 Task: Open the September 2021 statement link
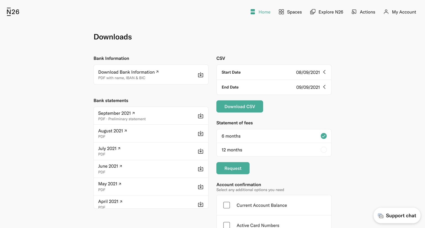[114, 113]
